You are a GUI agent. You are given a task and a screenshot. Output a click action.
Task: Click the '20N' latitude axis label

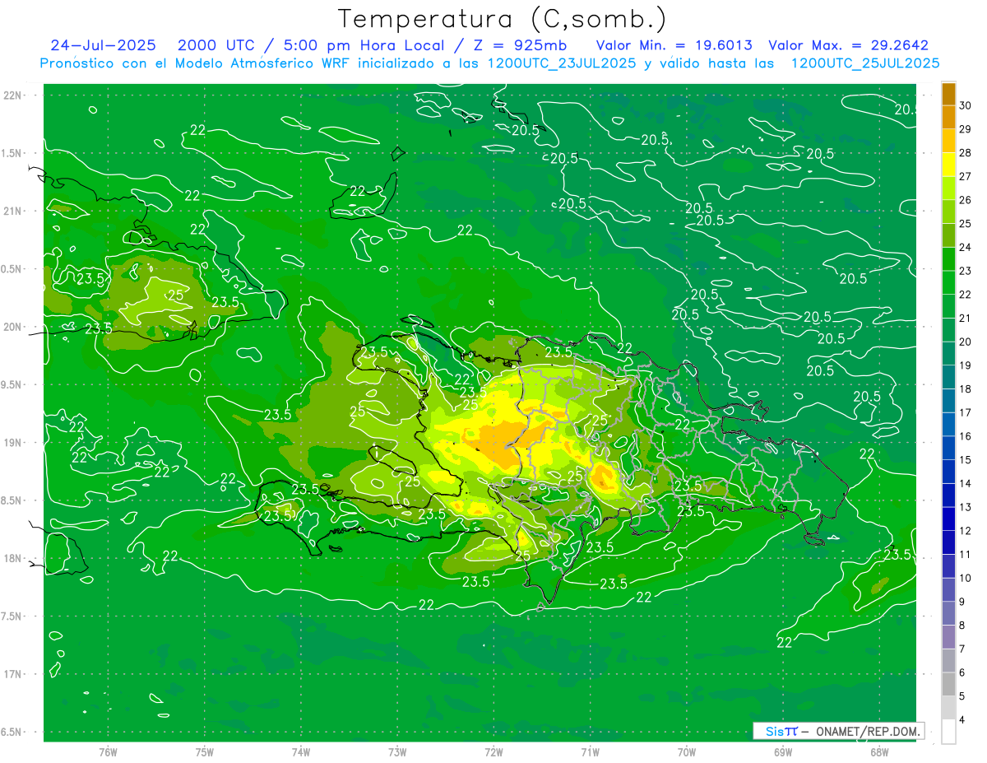tap(14, 327)
